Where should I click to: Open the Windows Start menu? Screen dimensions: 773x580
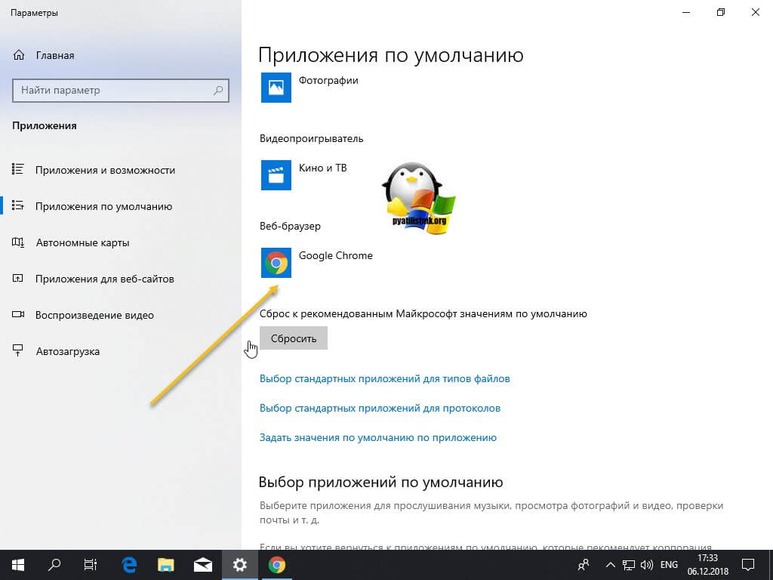pyautogui.click(x=18, y=565)
